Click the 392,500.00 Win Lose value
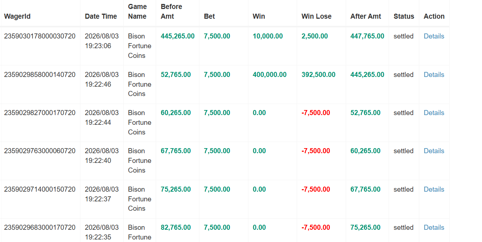The image size is (482, 242). click(x=318, y=75)
